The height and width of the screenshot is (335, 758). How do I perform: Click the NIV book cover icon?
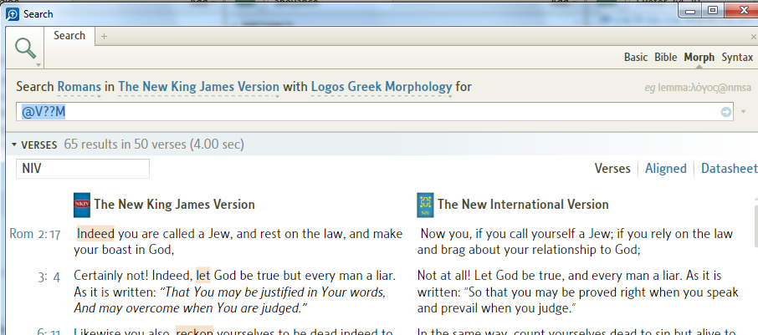click(425, 206)
